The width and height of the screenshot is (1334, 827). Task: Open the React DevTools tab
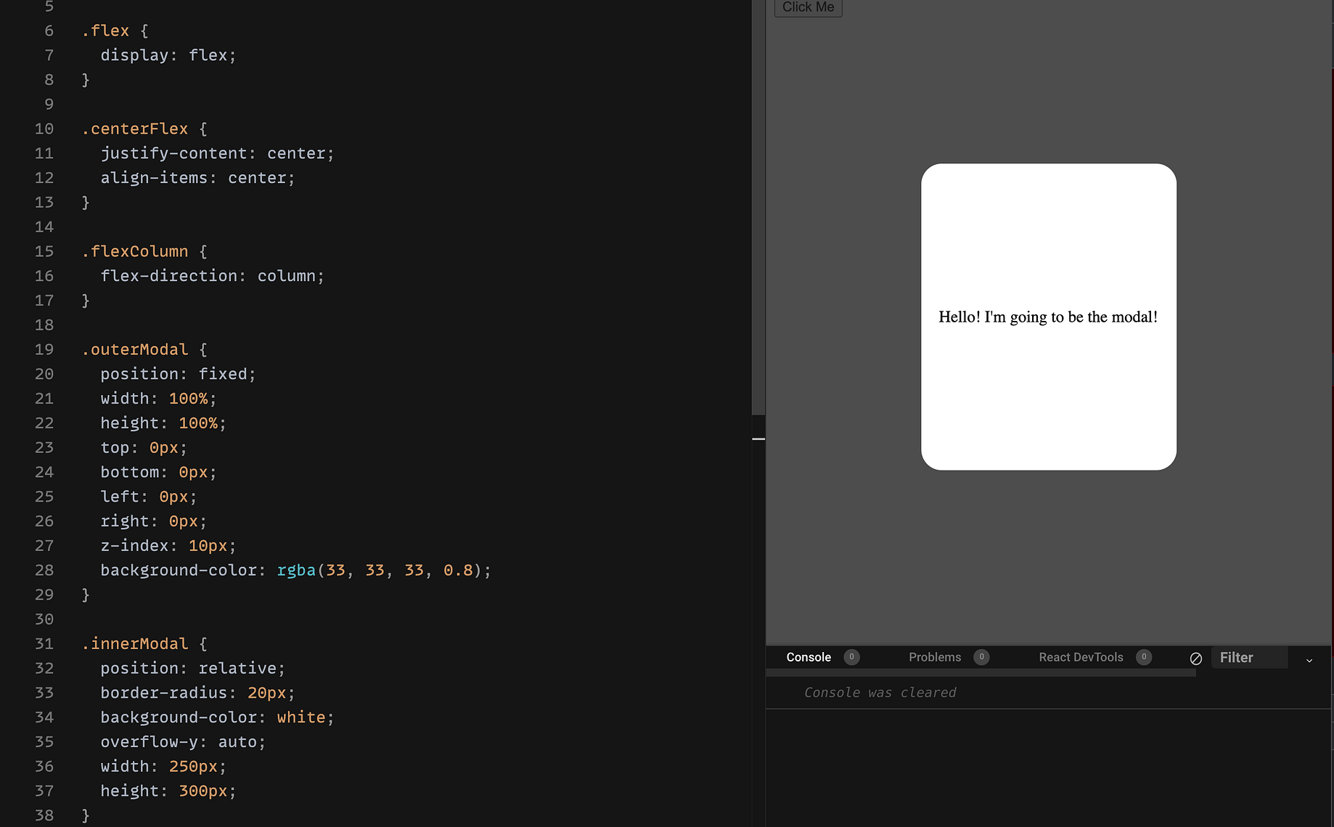point(1080,657)
